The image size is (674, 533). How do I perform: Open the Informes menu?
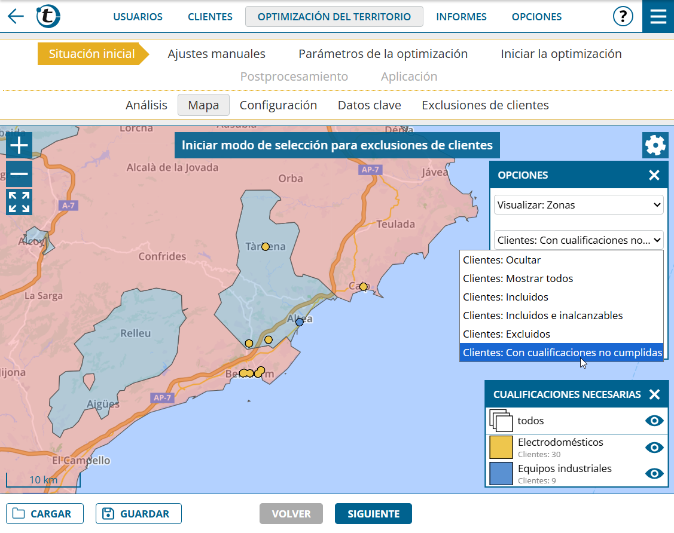pos(461,17)
